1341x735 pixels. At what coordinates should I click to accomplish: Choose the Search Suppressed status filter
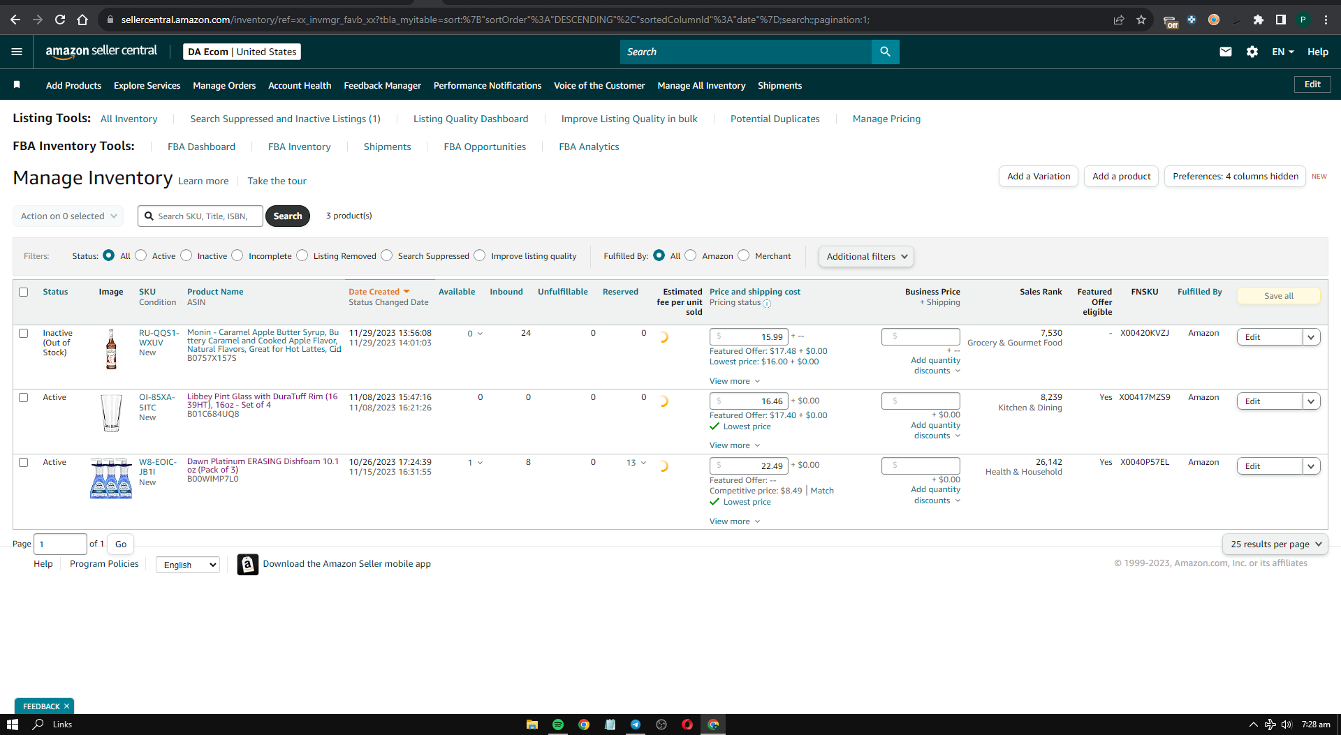[x=387, y=255]
